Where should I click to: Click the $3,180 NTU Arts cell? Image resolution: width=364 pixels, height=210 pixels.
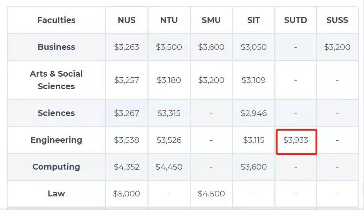[169, 80]
